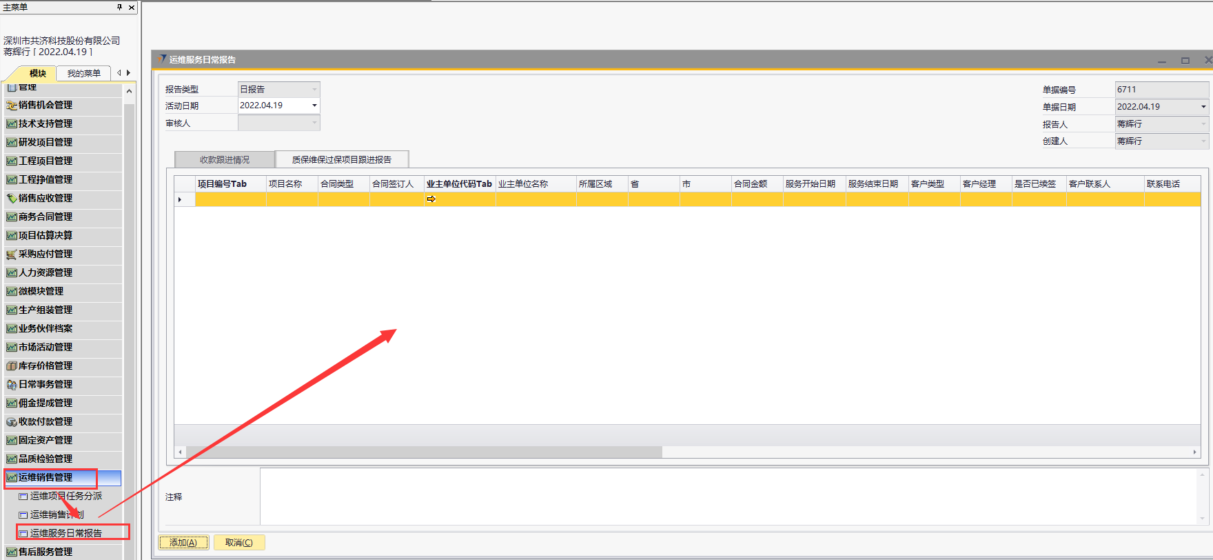Screen dimensions: 1213x560
Task: Click the pin icon on 主菜单 panel
Action: [x=119, y=7]
